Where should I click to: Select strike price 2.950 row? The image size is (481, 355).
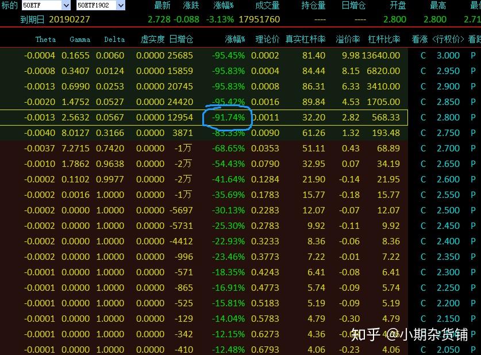click(448, 71)
